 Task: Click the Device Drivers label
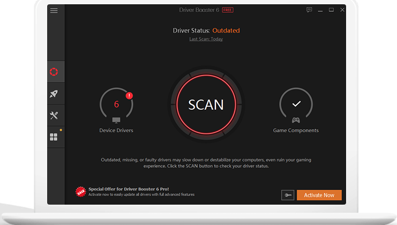tap(116, 130)
